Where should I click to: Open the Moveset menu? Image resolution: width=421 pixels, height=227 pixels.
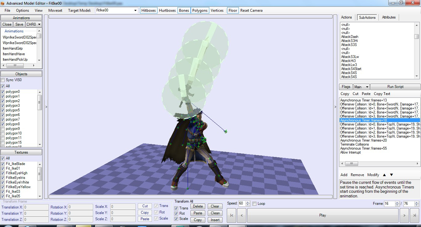[x=55, y=10]
